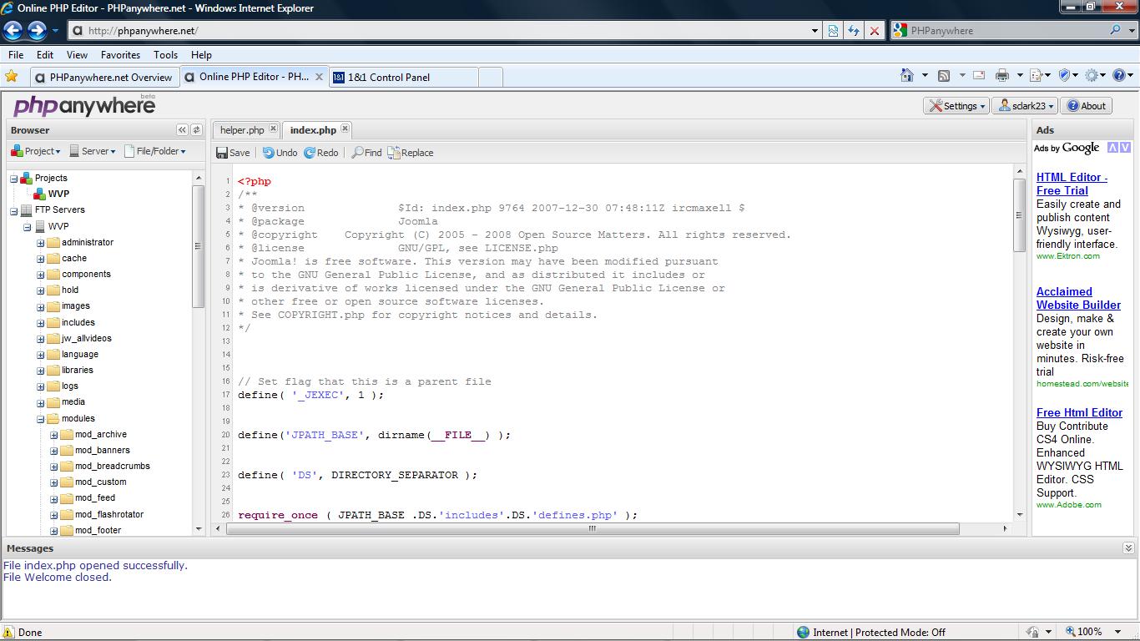Expand the images folder
The width and height of the screenshot is (1140, 641).
click(x=40, y=306)
